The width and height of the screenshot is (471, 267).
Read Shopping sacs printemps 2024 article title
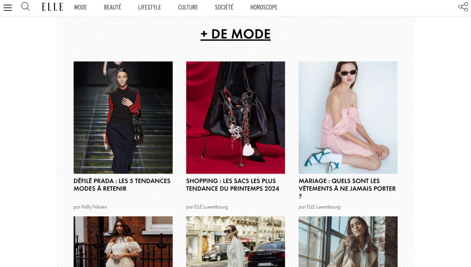click(x=233, y=185)
